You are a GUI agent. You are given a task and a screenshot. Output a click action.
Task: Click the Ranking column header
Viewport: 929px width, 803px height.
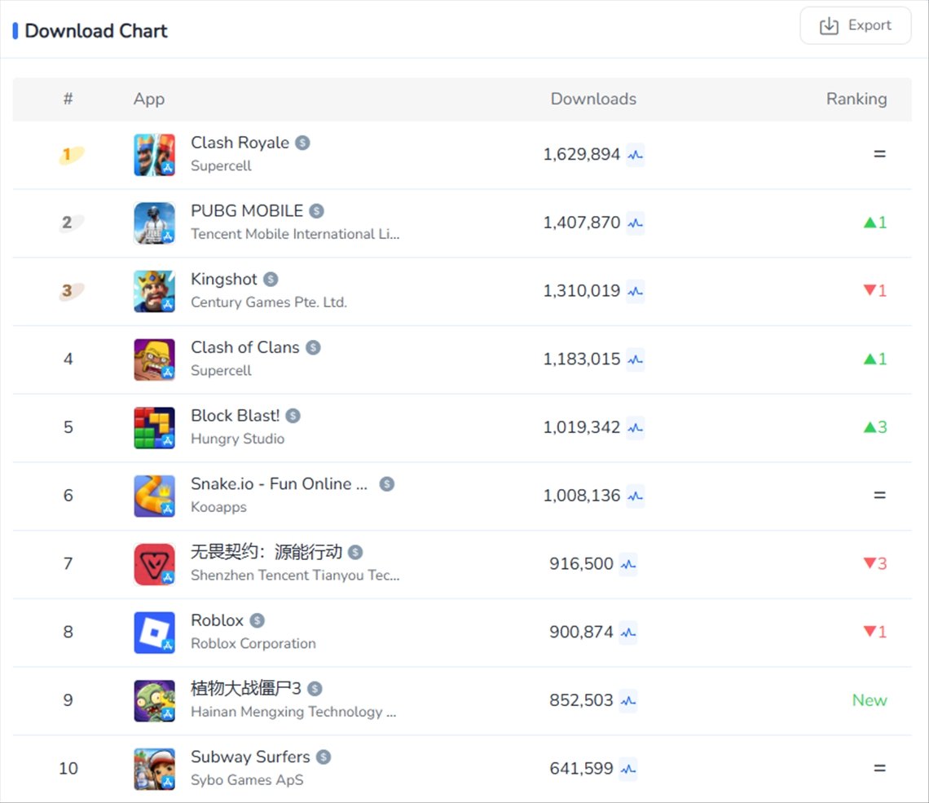coord(856,99)
